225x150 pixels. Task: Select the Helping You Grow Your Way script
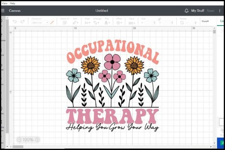coord(112,127)
